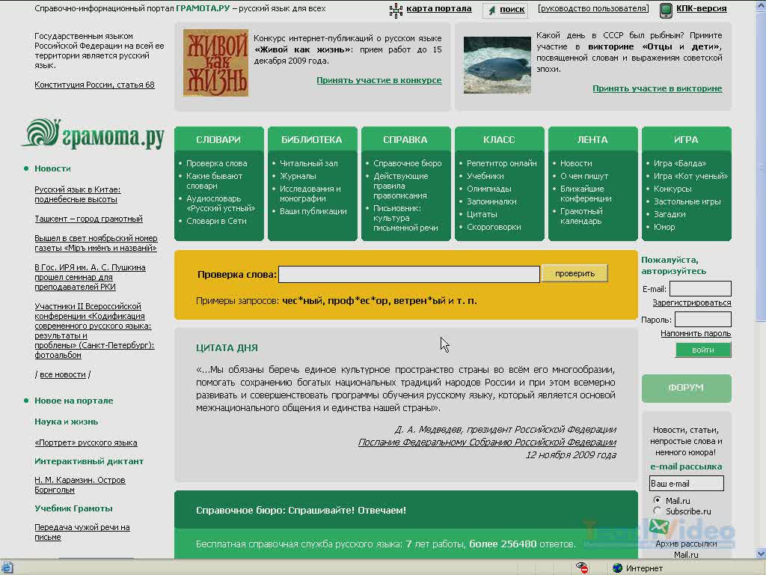
Task: Click the portal map network icon
Action: coord(396,10)
